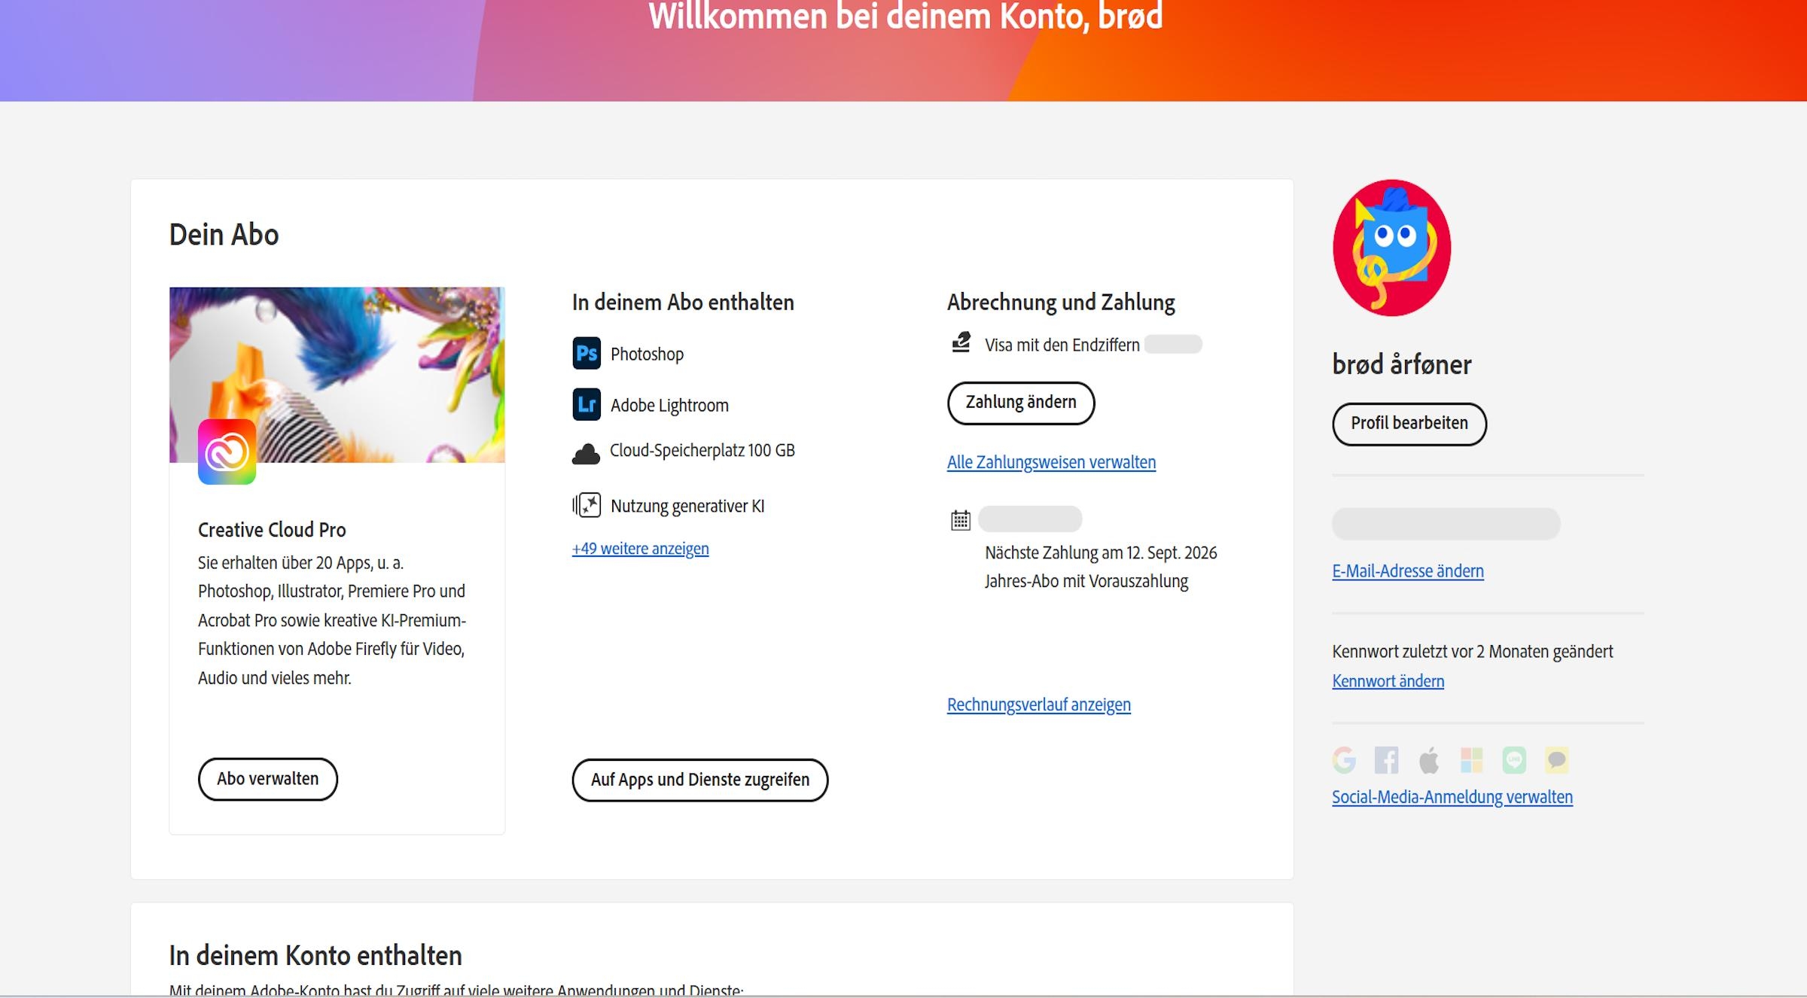Click the Creative Cloud logo on the banner
The width and height of the screenshot is (1807, 998).
point(227,451)
